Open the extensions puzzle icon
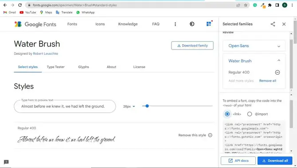297x168 pixels. click(270, 5)
